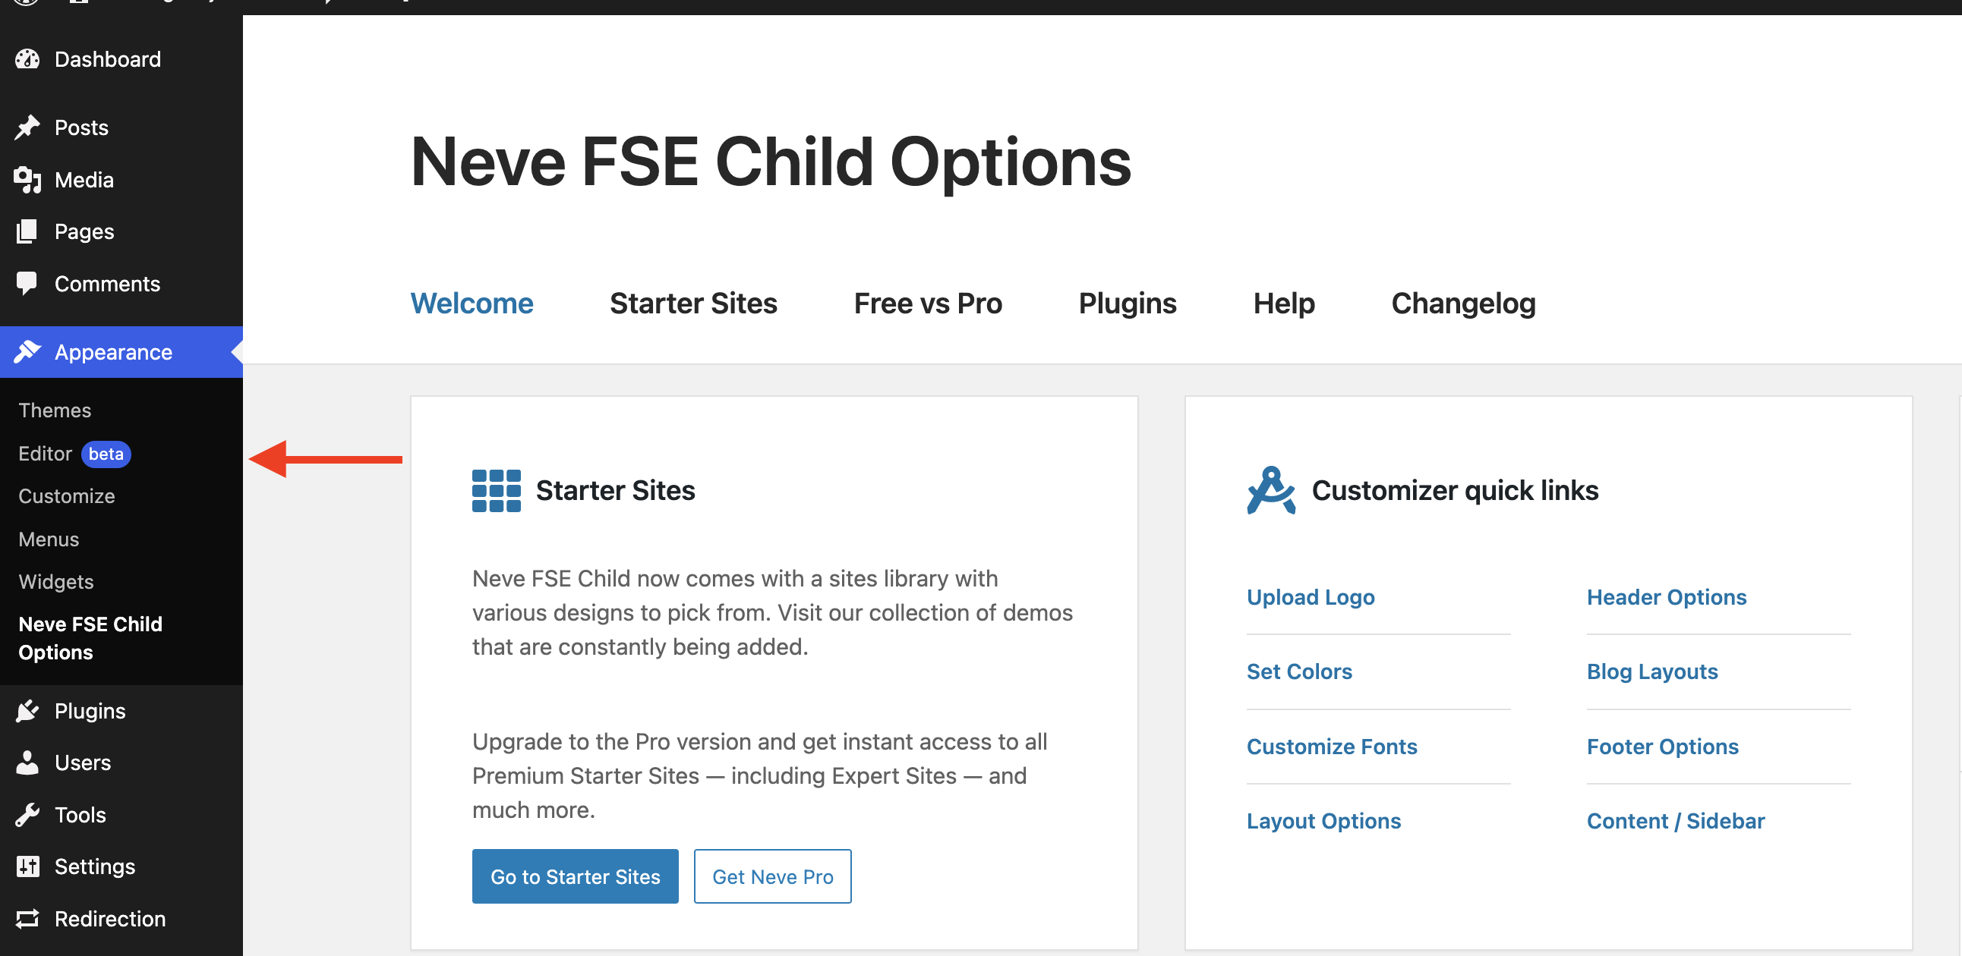Click the Redirection icon
This screenshot has height=956, width=1962.
coord(27,918)
